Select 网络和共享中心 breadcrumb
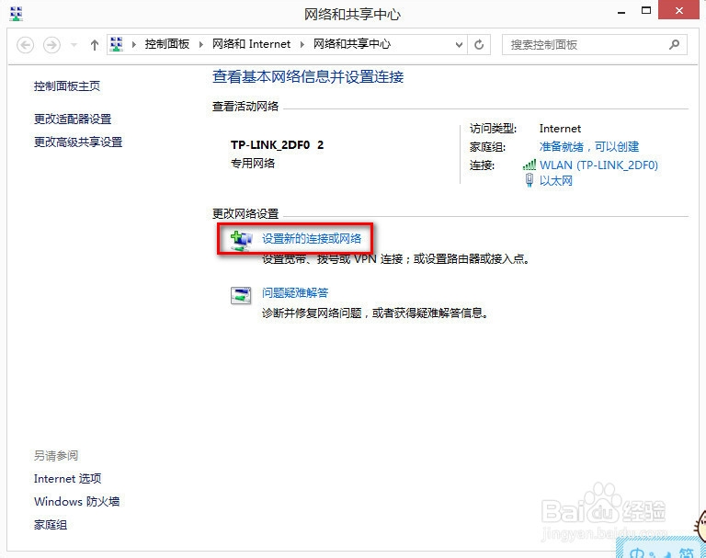This screenshot has height=558, width=706. [352, 44]
